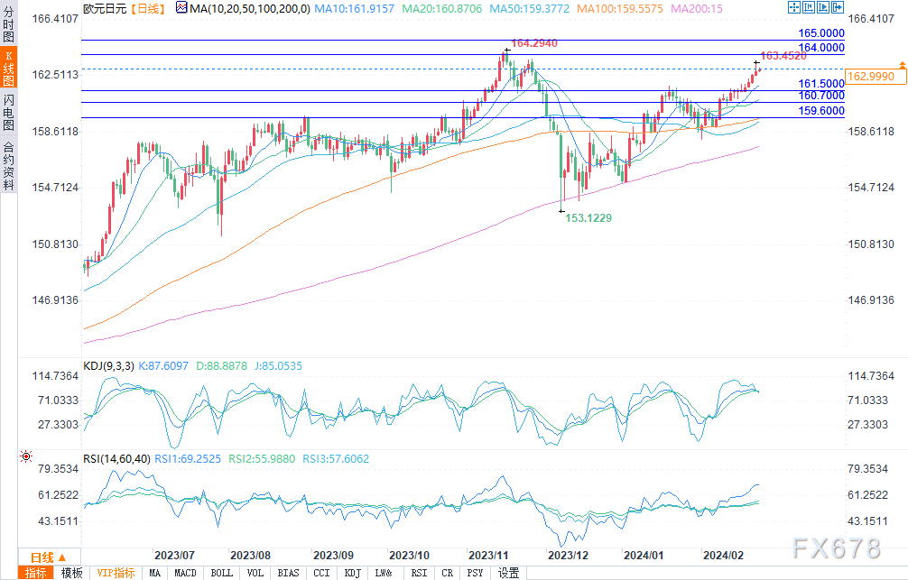
Task: Click the 164.0000 horizontal line label
Action: coord(821,48)
